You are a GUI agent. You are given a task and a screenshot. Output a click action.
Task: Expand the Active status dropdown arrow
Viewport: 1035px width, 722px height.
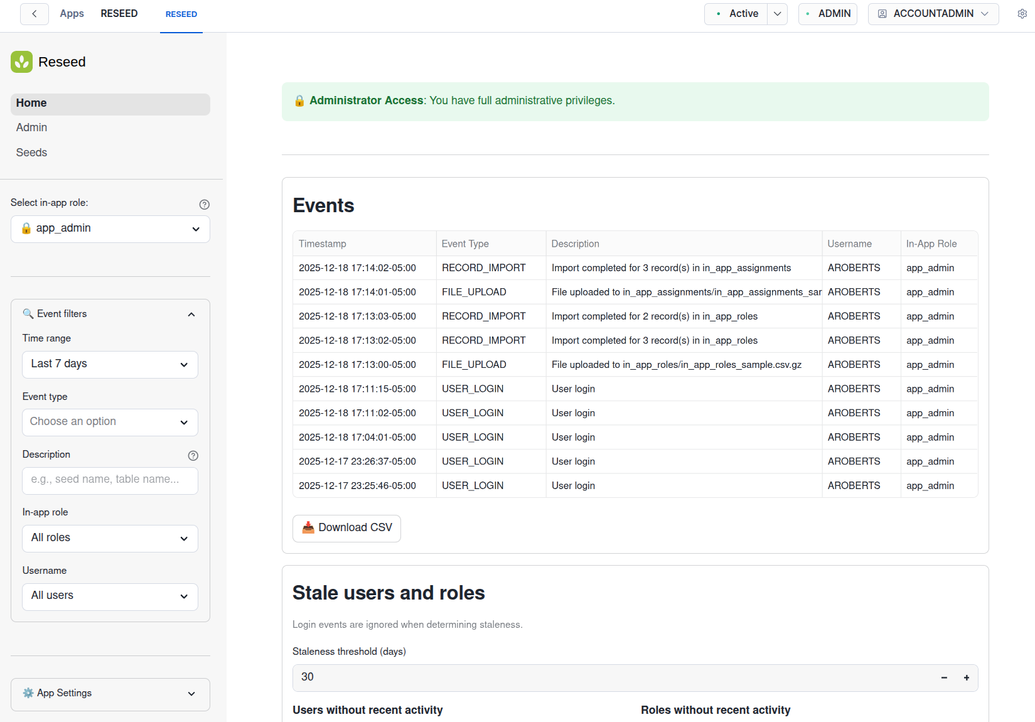click(777, 13)
